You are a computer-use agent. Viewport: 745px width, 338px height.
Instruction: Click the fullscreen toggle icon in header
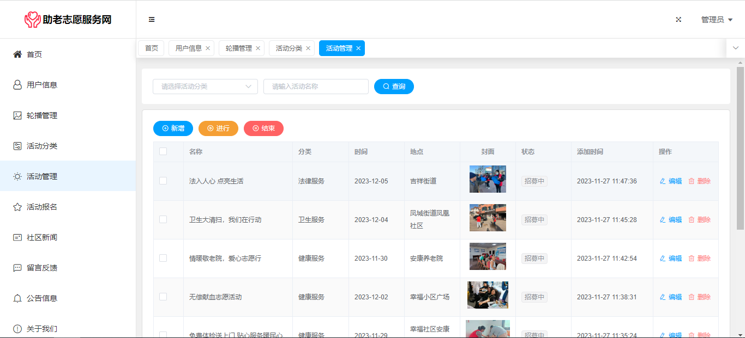click(678, 20)
